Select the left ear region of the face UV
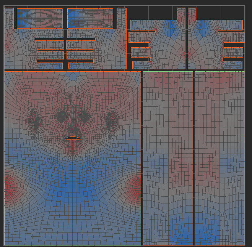The image size is (252, 247). (x=34, y=122)
